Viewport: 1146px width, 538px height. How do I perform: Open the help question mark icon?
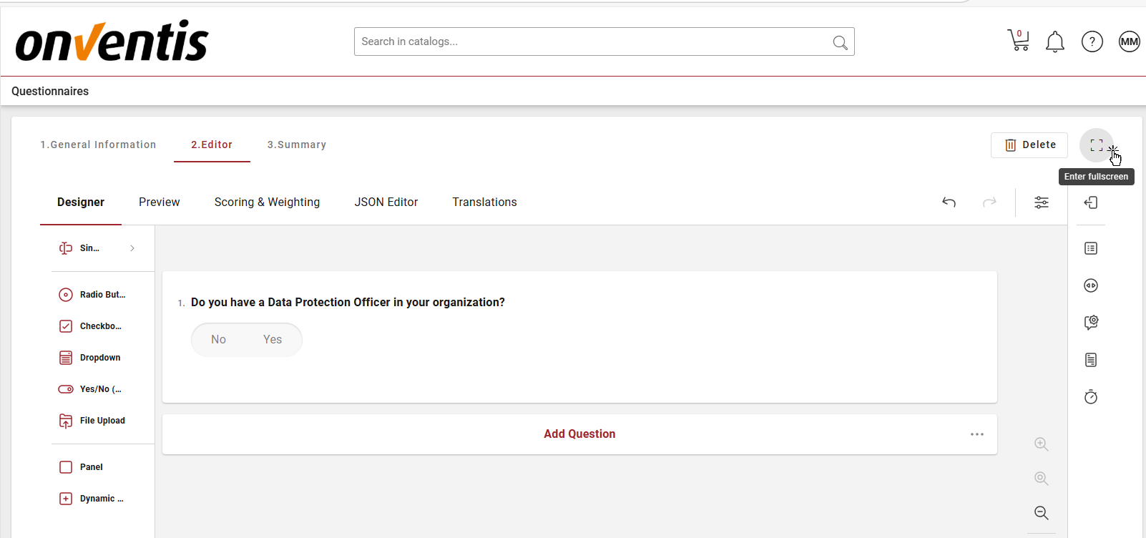pos(1092,42)
